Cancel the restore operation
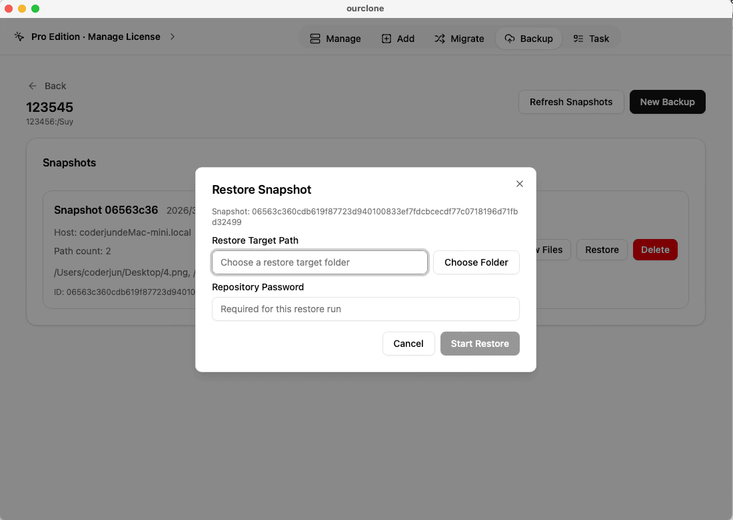 (x=408, y=344)
